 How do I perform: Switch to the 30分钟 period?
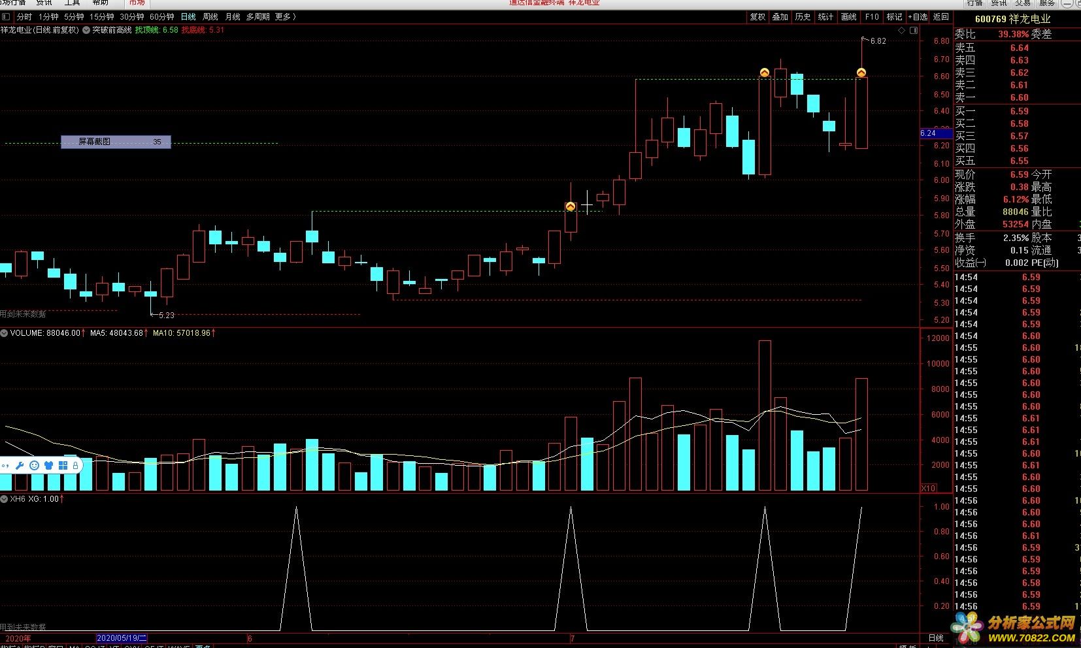click(x=132, y=17)
